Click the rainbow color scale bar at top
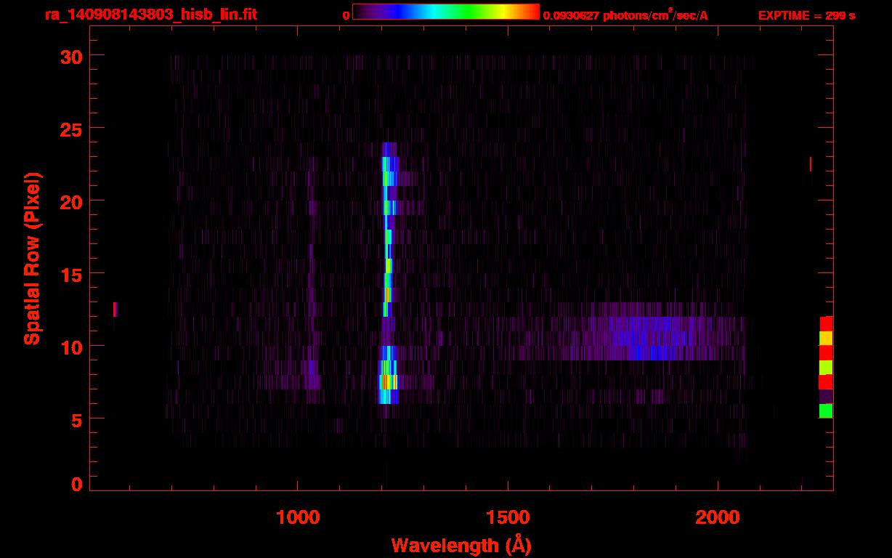Viewport: 892px width, 558px height. click(446, 12)
